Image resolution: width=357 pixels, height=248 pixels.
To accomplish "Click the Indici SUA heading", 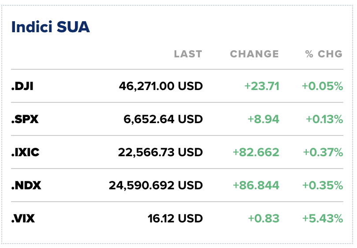I will [50, 27].
